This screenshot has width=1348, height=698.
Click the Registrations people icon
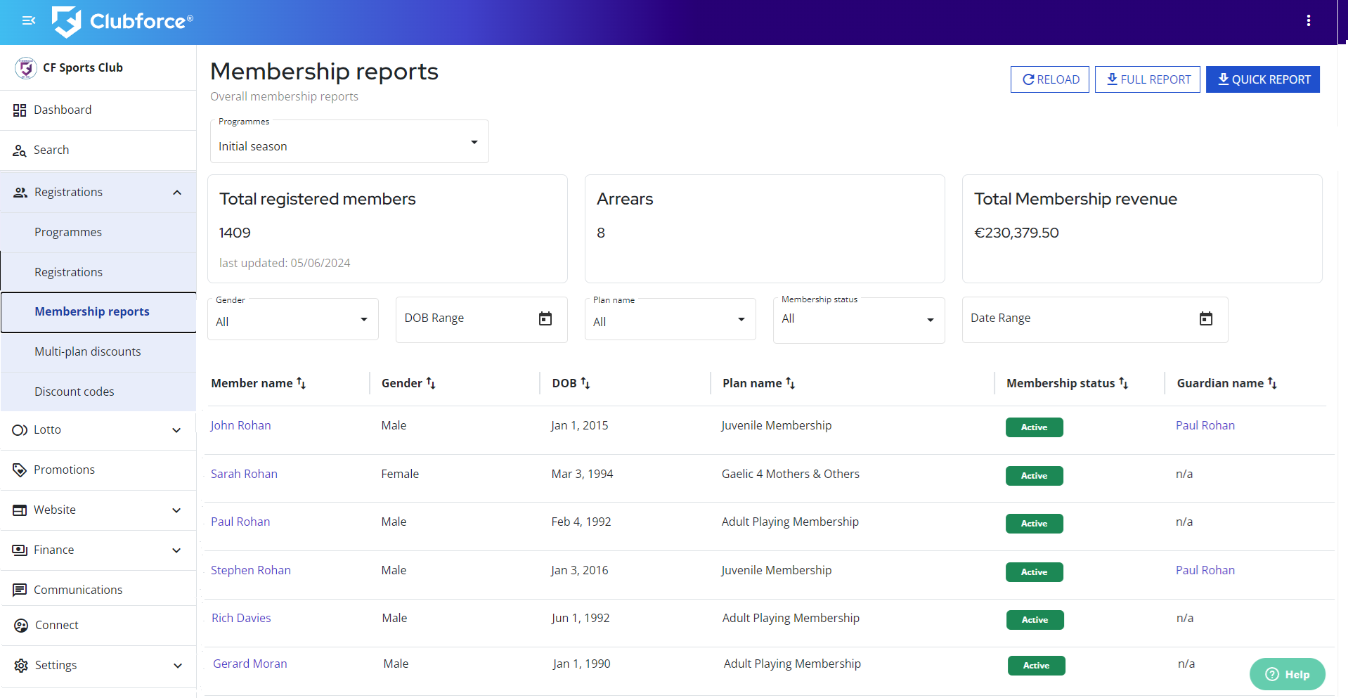pyautogui.click(x=20, y=193)
